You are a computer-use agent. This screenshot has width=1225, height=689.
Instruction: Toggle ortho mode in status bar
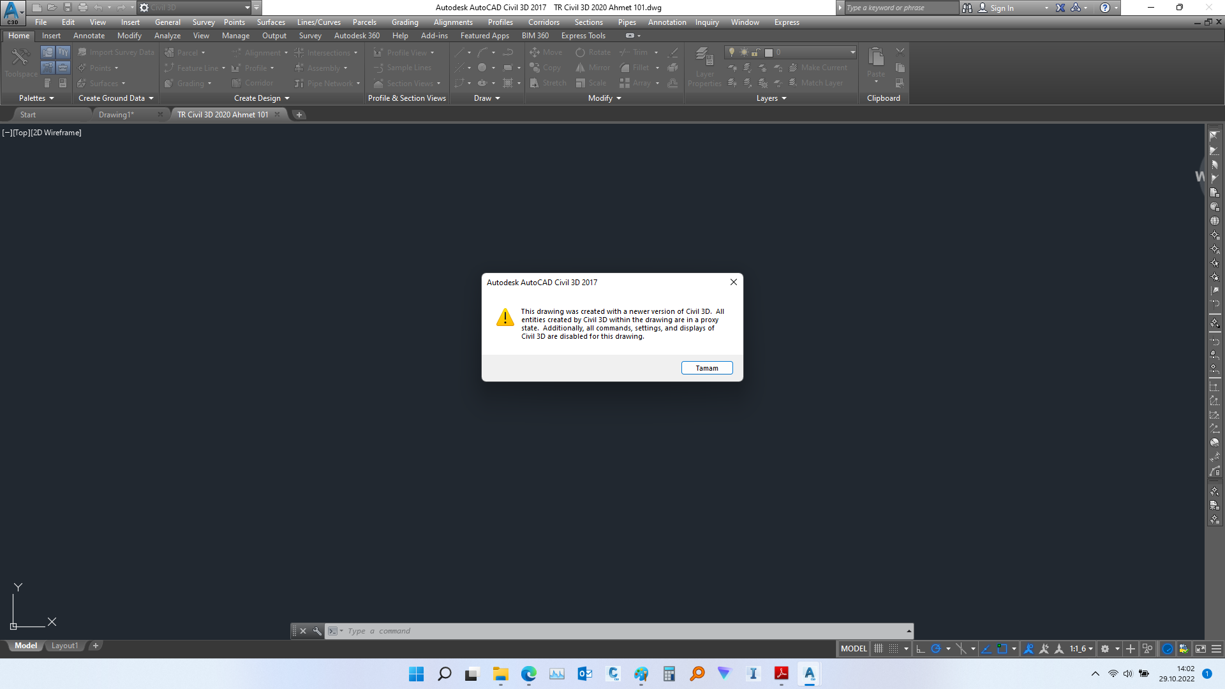tap(920, 649)
